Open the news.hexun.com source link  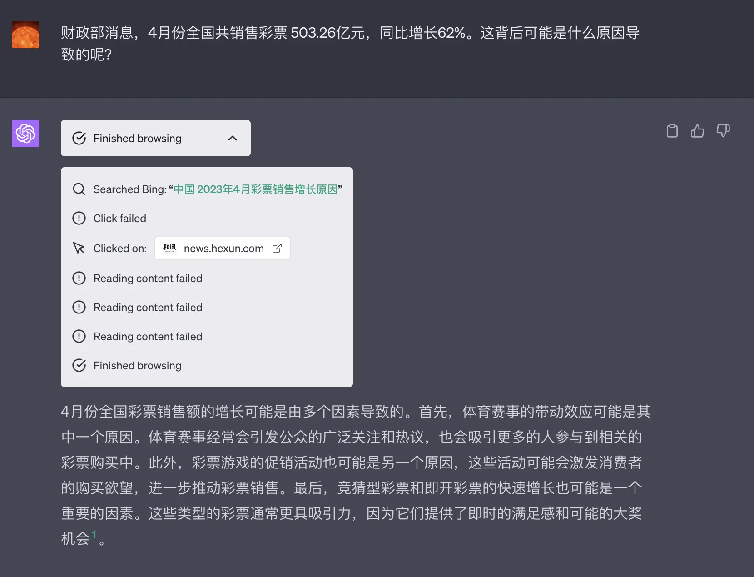(223, 248)
